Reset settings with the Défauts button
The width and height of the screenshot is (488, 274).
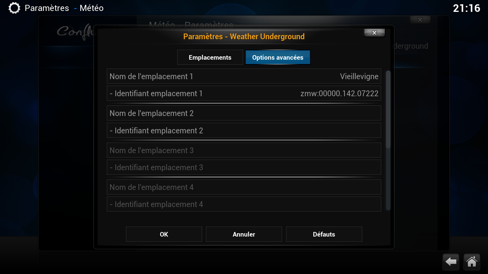324,234
